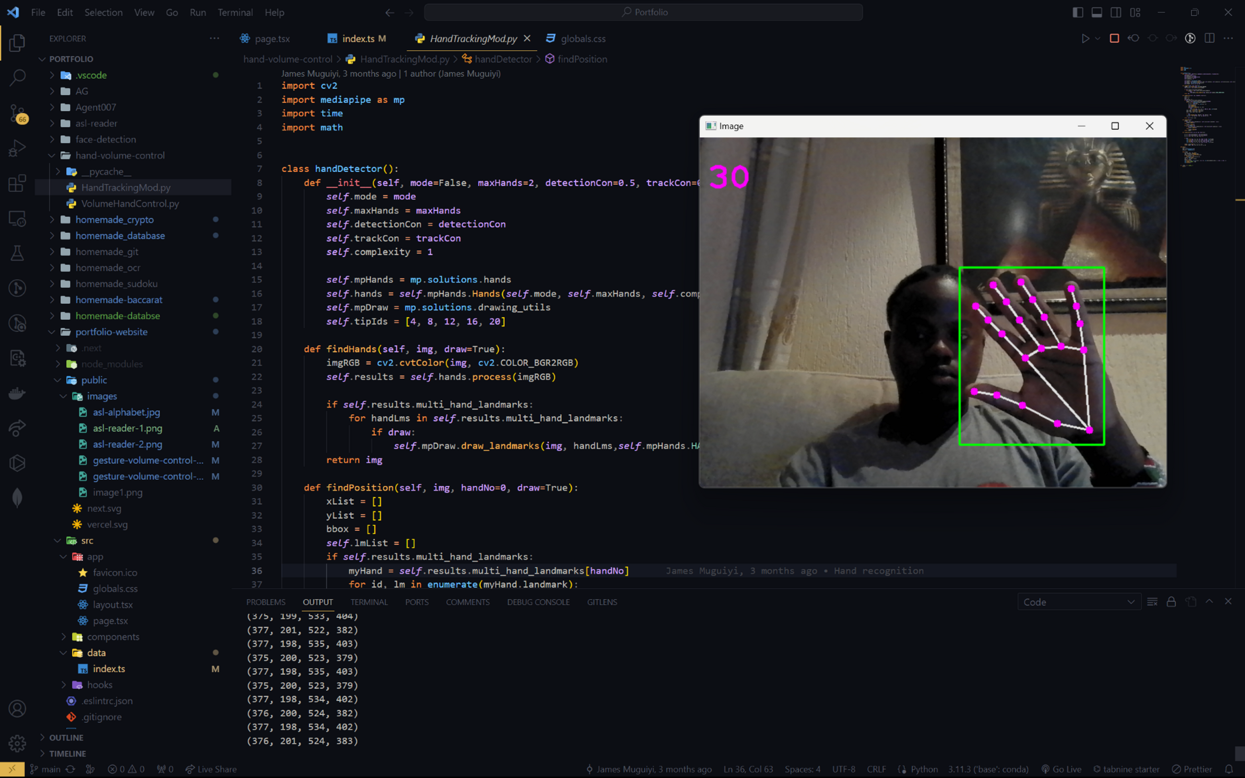Click Live Share in status bar
Image resolution: width=1245 pixels, height=778 pixels.
click(x=211, y=769)
